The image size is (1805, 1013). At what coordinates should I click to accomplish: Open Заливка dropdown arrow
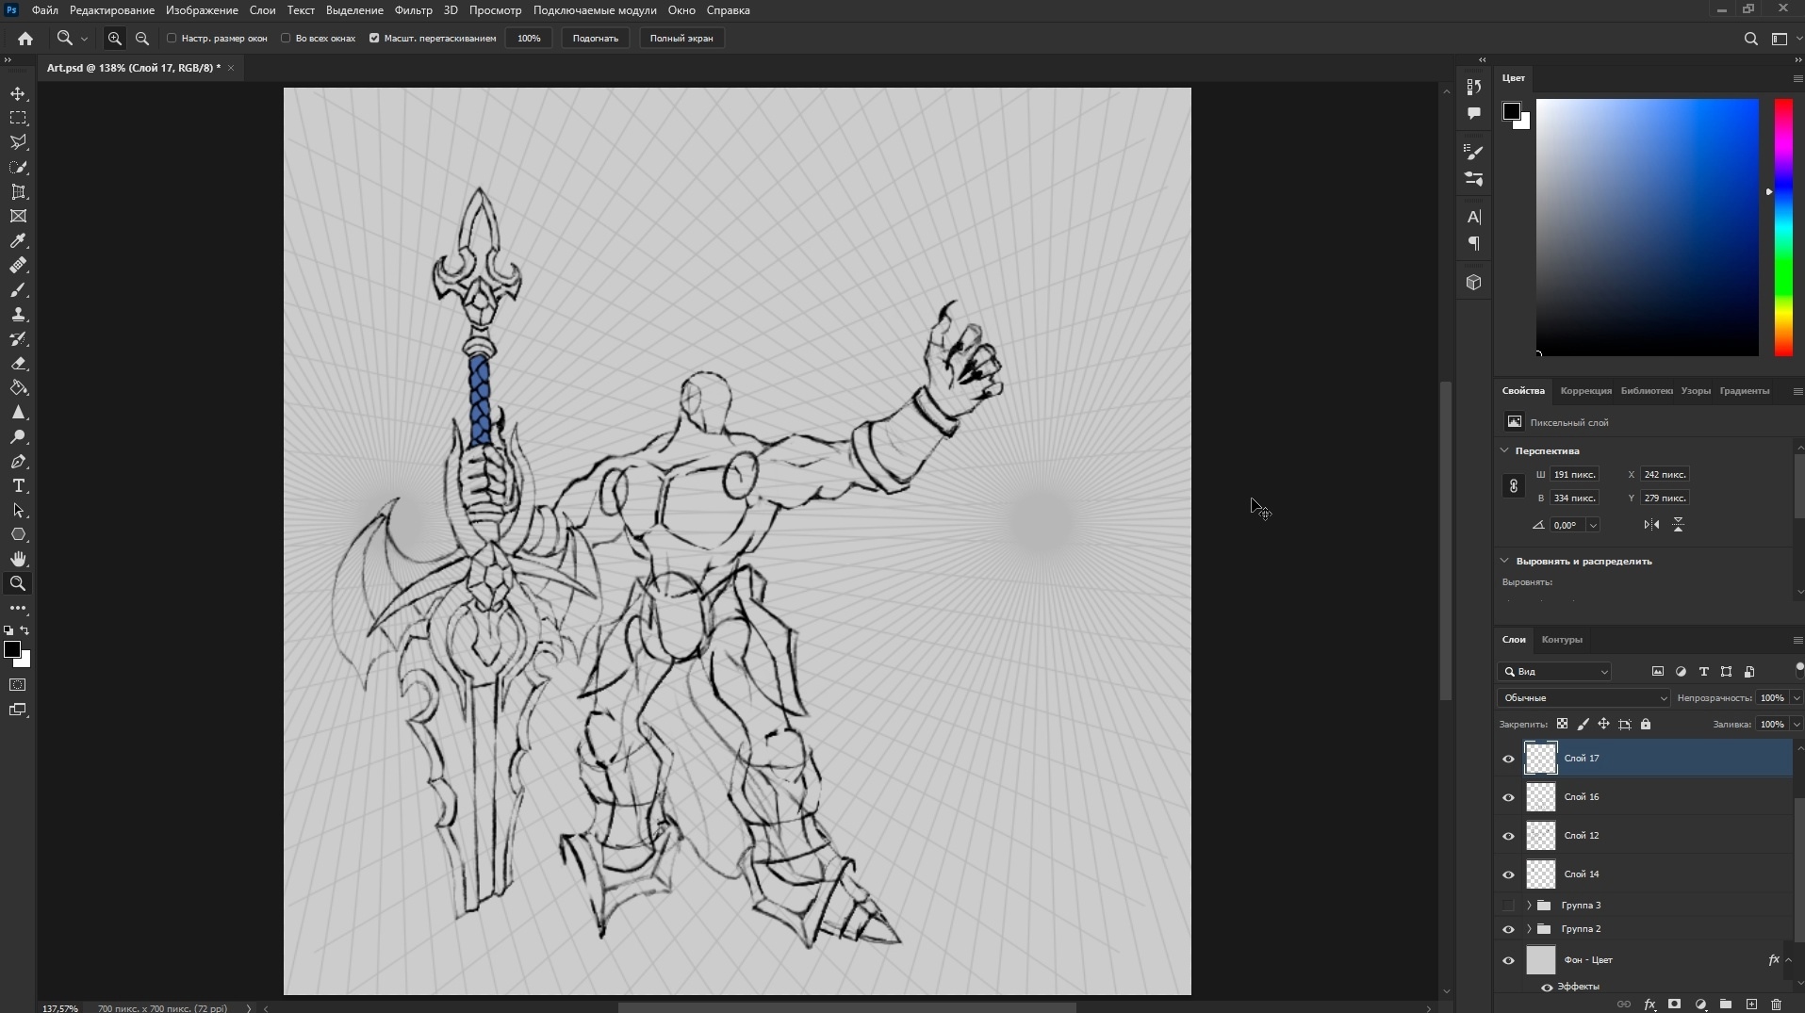pyautogui.click(x=1796, y=725)
